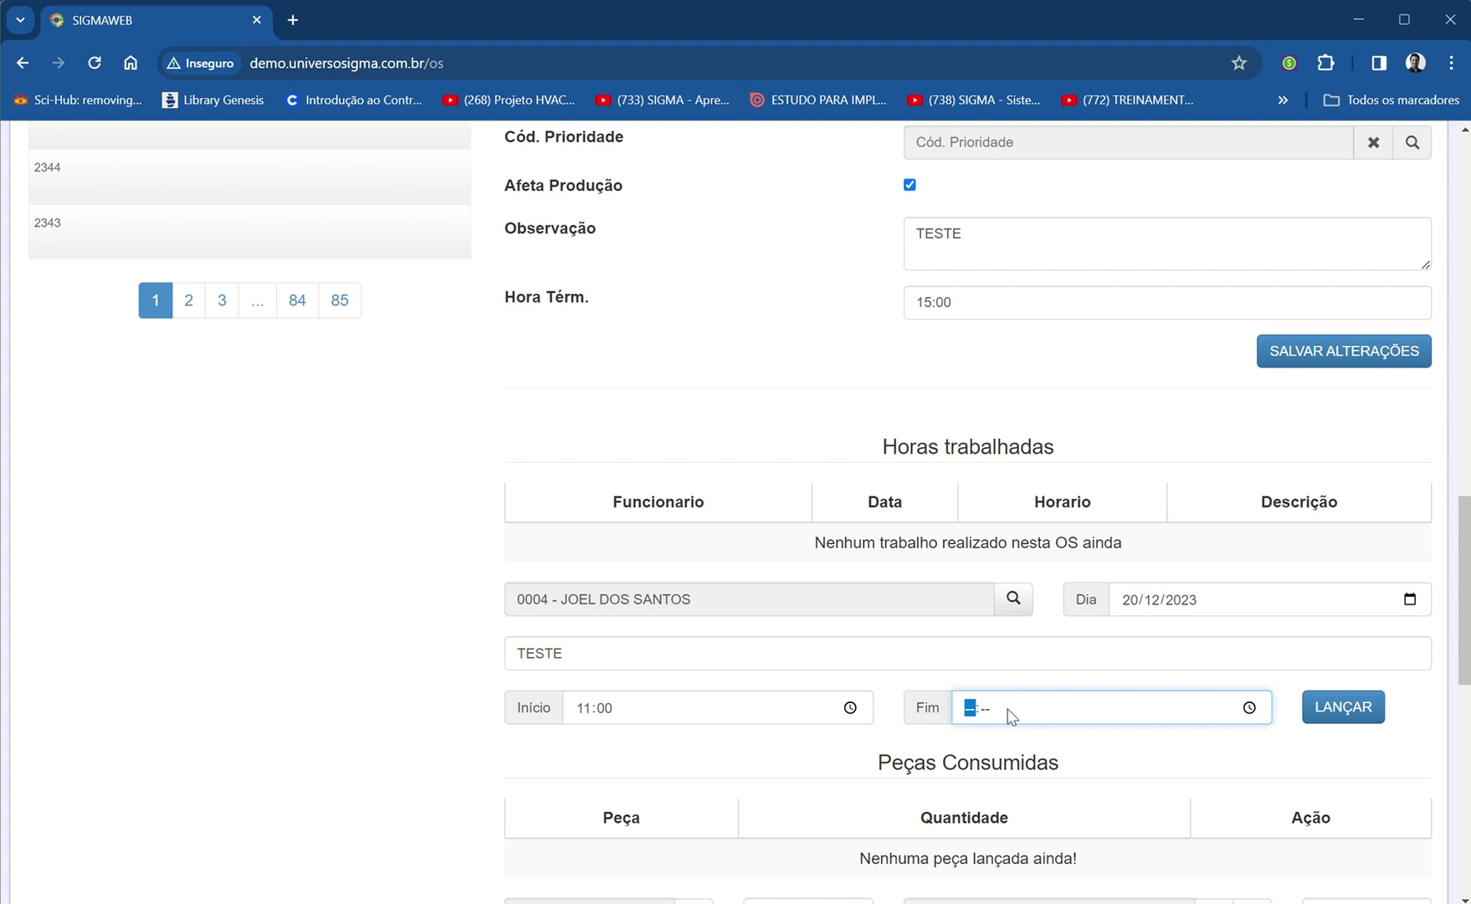Click the address bar URL
1471x904 pixels.
click(x=346, y=63)
